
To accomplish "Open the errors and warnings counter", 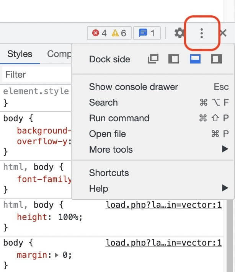I will coord(109,33).
